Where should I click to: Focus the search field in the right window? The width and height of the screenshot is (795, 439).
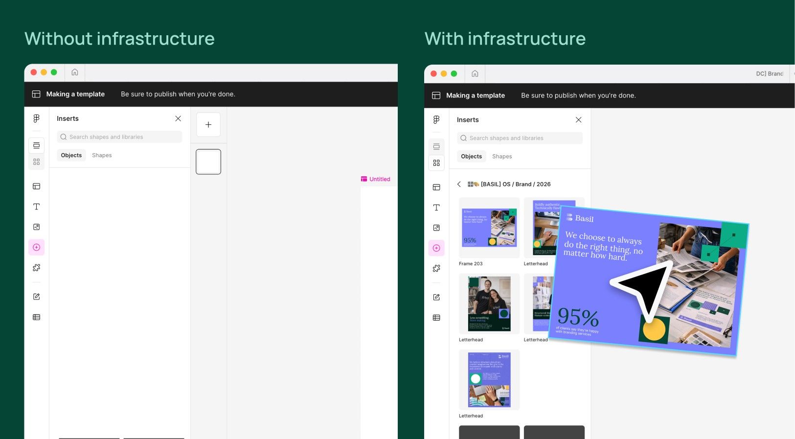click(x=520, y=138)
